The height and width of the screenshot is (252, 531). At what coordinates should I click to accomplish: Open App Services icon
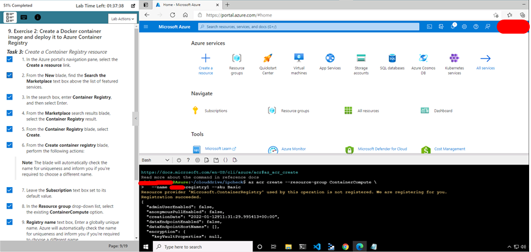click(330, 58)
